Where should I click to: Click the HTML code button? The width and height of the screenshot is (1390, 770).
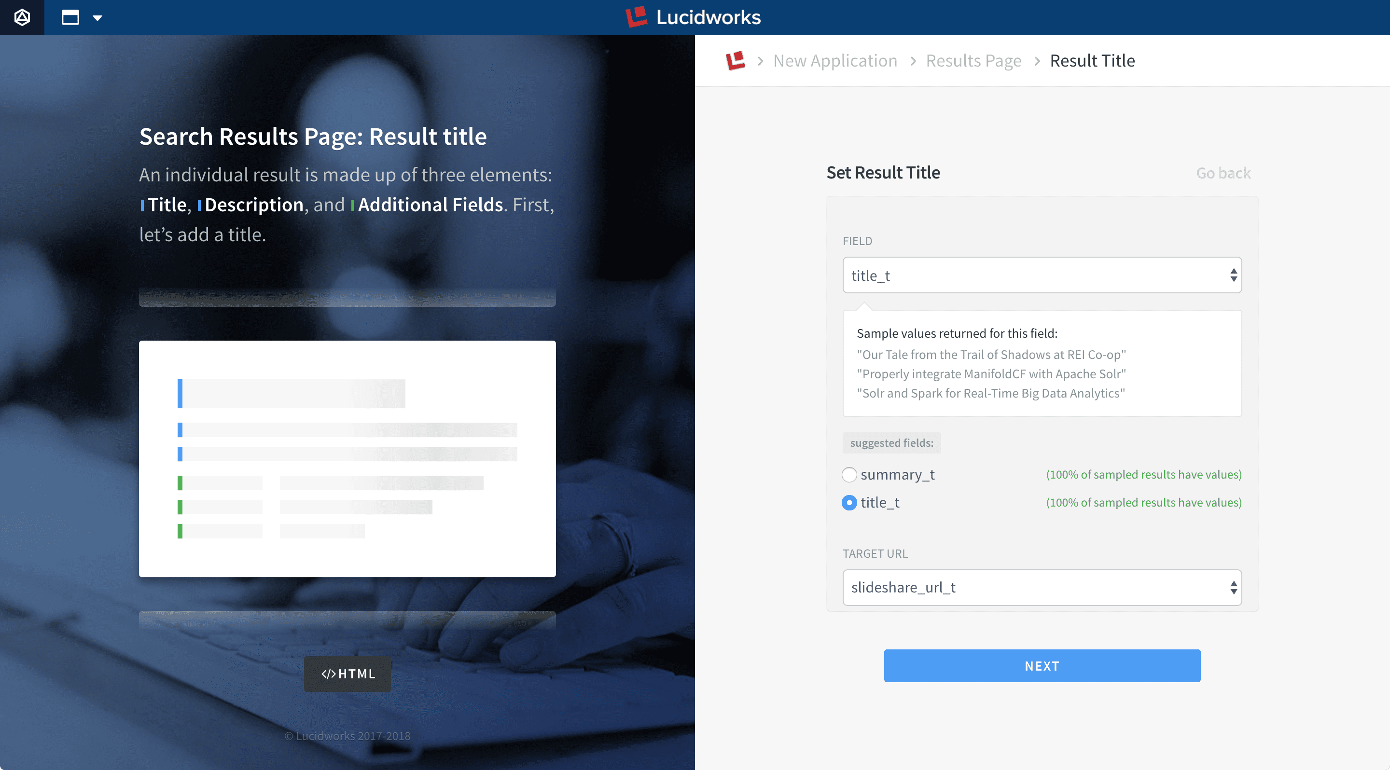pos(347,674)
